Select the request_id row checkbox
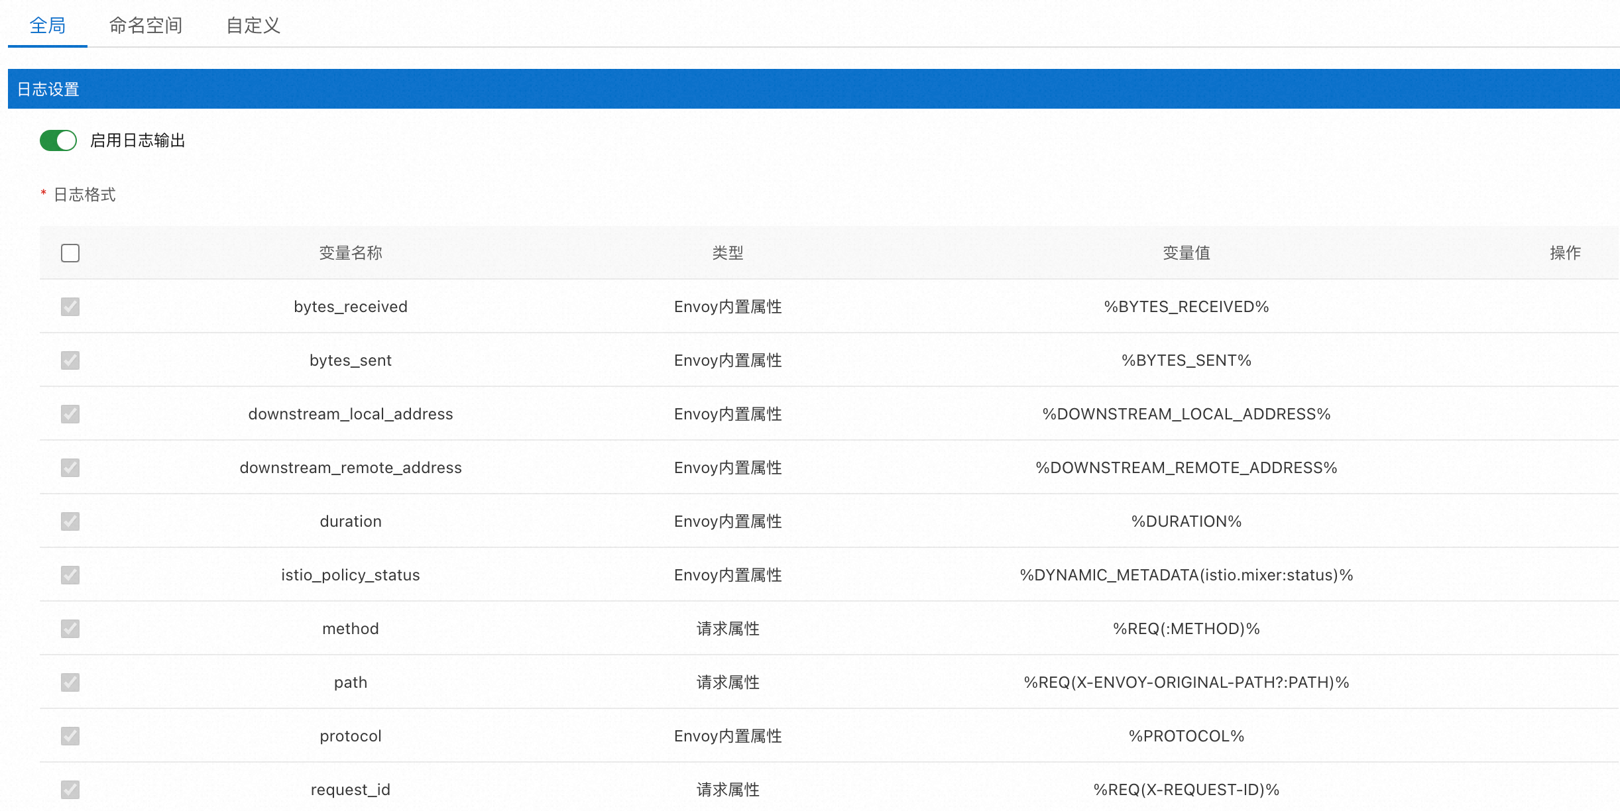1620x811 pixels. 70,789
